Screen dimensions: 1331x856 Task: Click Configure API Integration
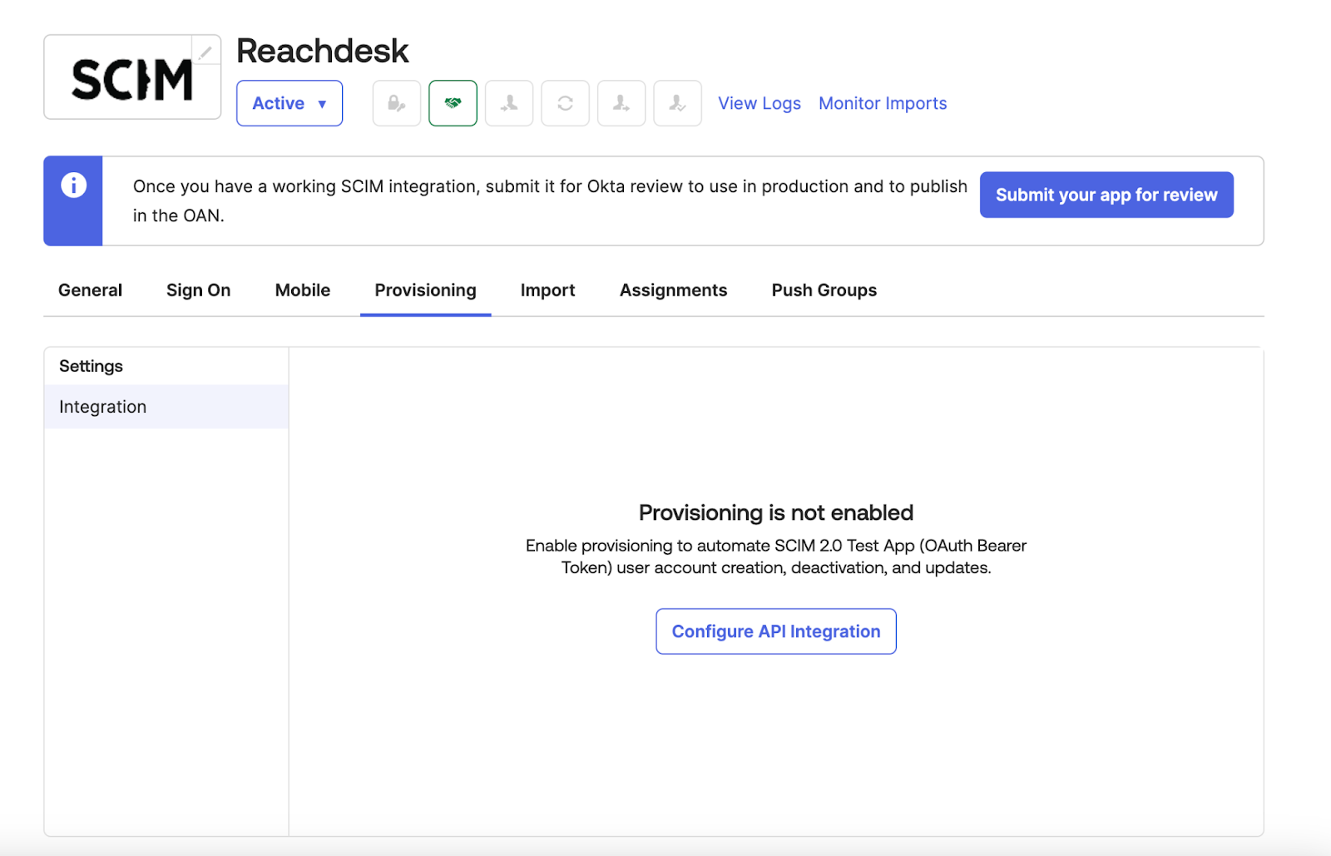point(775,631)
